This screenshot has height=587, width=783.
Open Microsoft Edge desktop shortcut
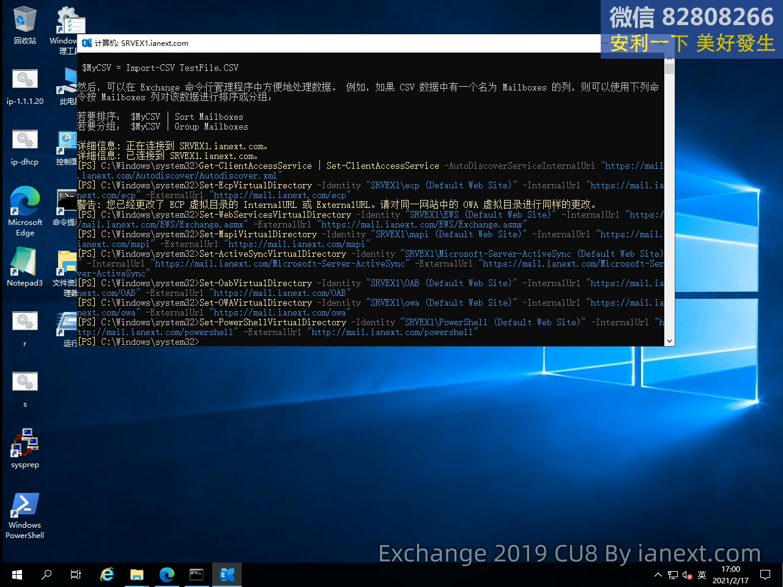(x=25, y=211)
